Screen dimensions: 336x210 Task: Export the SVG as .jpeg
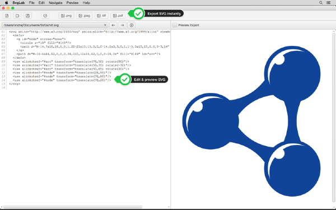coord(84,16)
